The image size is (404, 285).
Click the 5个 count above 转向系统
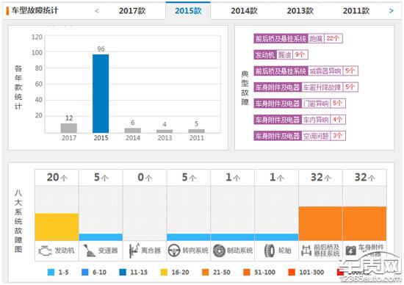click(x=189, y=178)
